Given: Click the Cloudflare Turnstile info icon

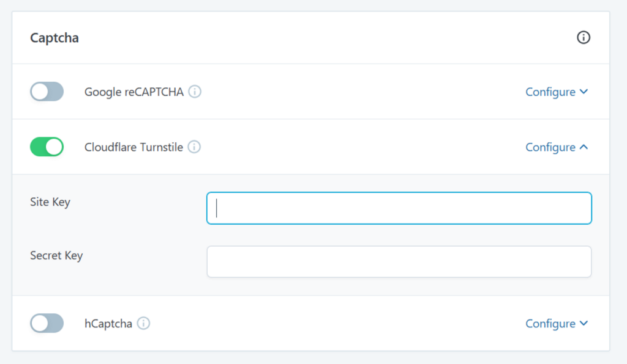Looking at the screenshot, I should coord(195,147).
